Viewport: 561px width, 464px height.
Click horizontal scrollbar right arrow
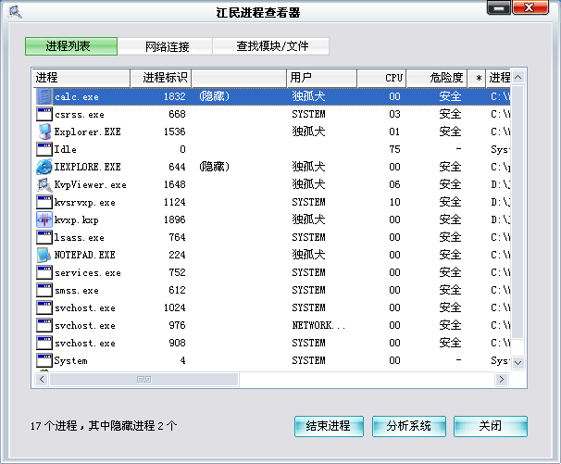tap(502, 379)
